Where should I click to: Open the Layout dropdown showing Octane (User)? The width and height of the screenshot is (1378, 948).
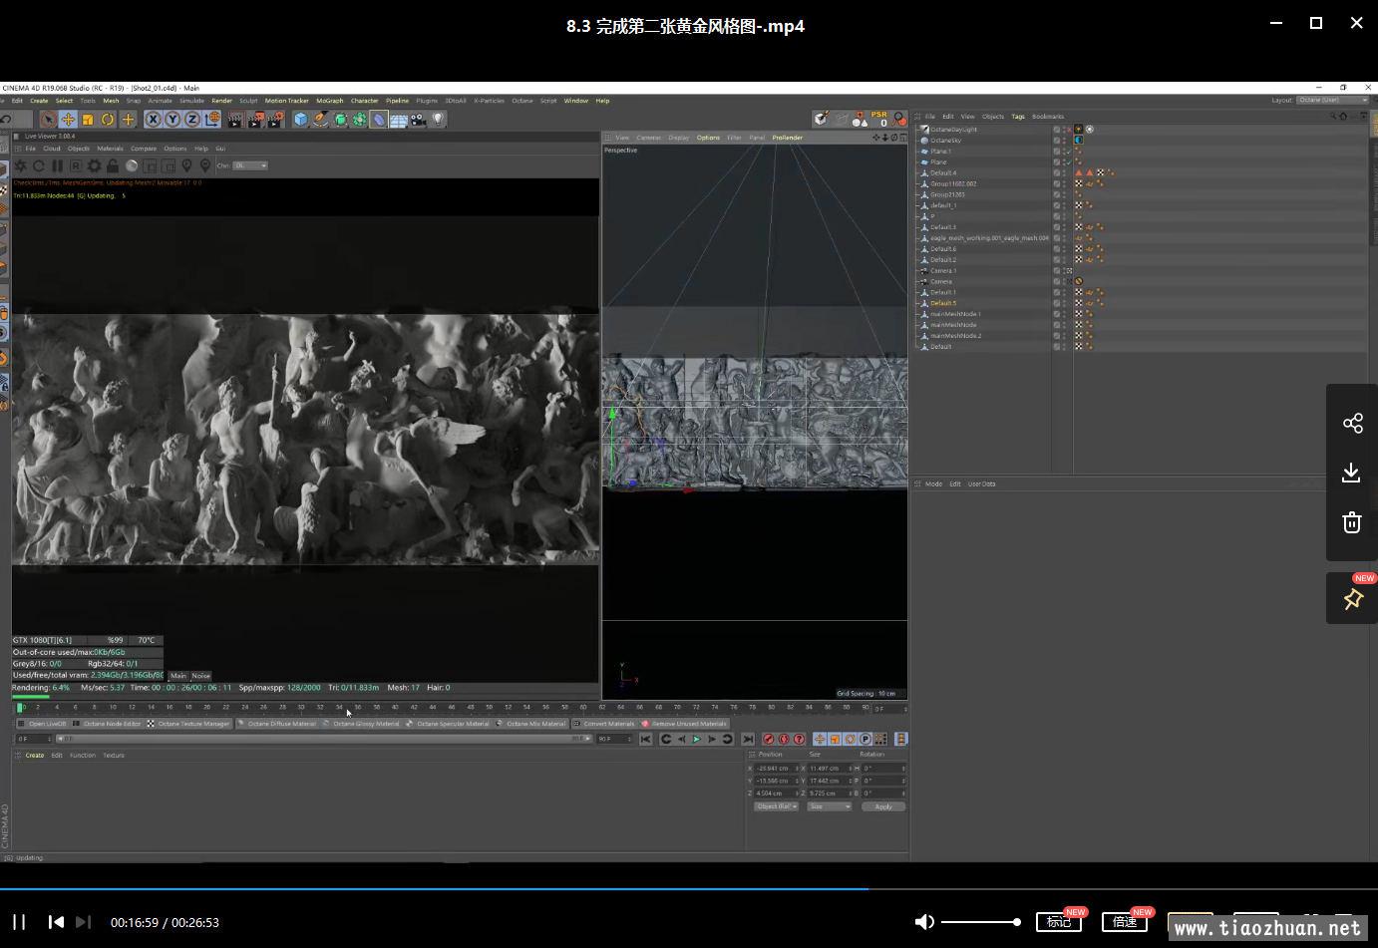click(1333, 100)
